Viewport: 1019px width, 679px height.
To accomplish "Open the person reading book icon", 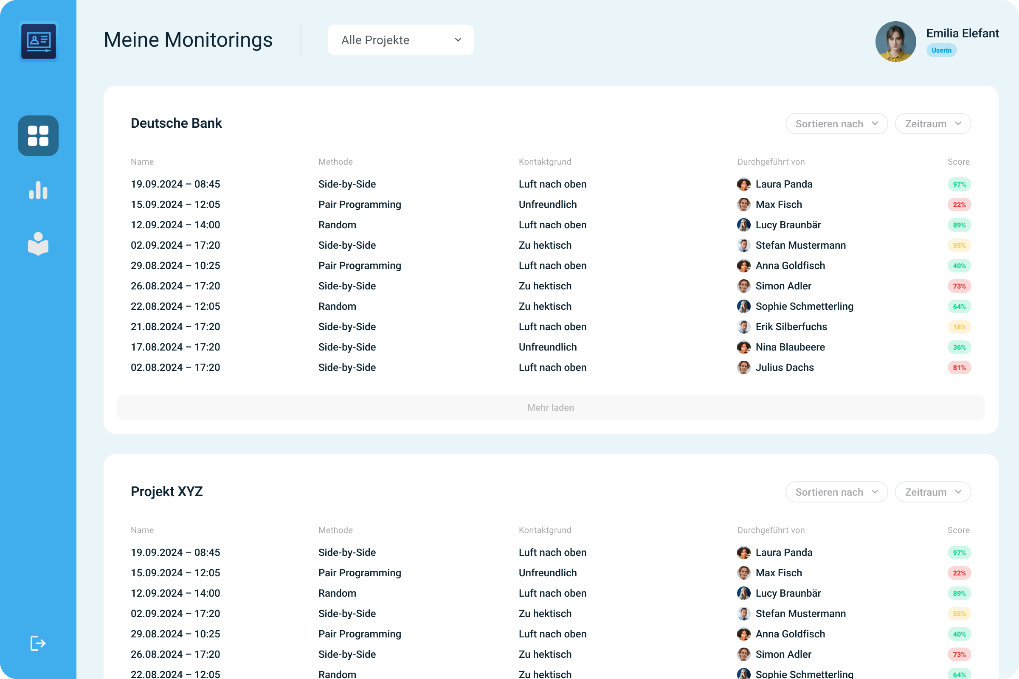I will 38,244.
